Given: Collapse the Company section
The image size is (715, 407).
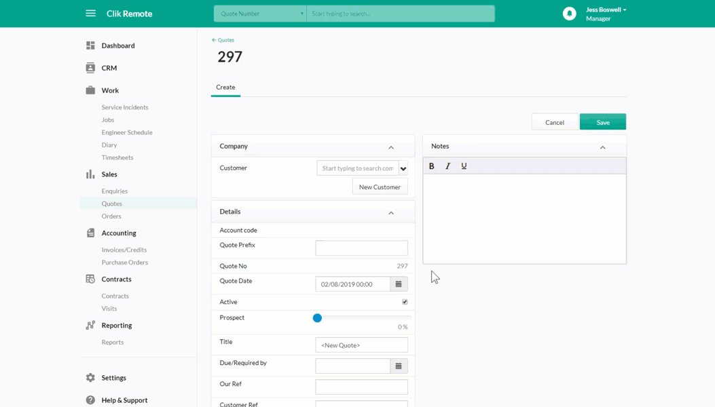Looking at the screenshot, I should 391,147.
